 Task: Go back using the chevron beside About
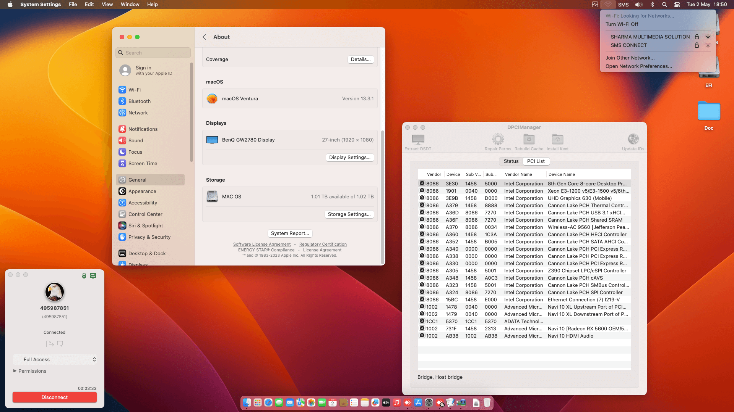(204, 37)
